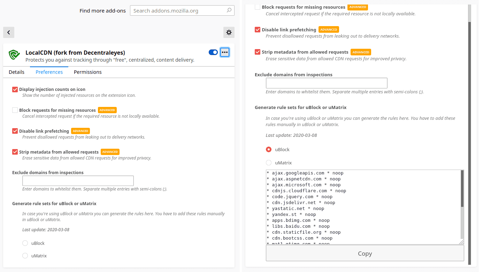Select uMatrix radio in right panel
The height and width of the screenshot is (272, 483).
click(x=269, y=163)
